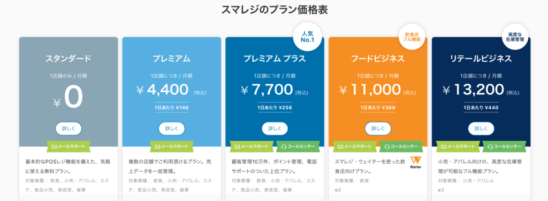548x201 pixels.
Task: Click メールサポート tag under リテールビジネス
Action: coord(458,147)
